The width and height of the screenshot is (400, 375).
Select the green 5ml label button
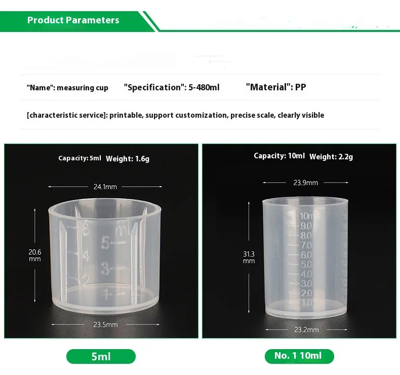[101, 356]
